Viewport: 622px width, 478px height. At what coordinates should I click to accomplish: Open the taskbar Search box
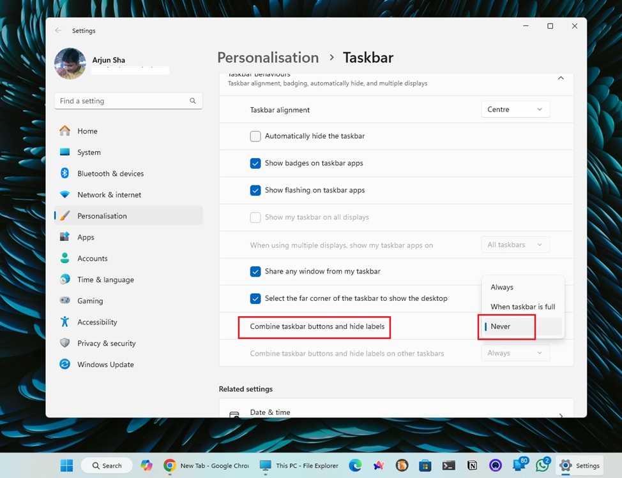107,466
